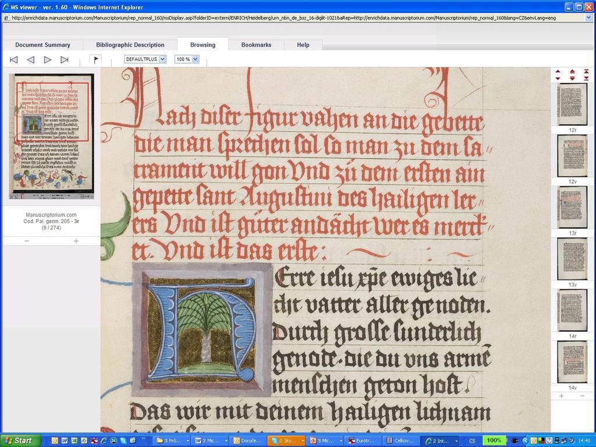Switch to the Document Summary tab

42,45
